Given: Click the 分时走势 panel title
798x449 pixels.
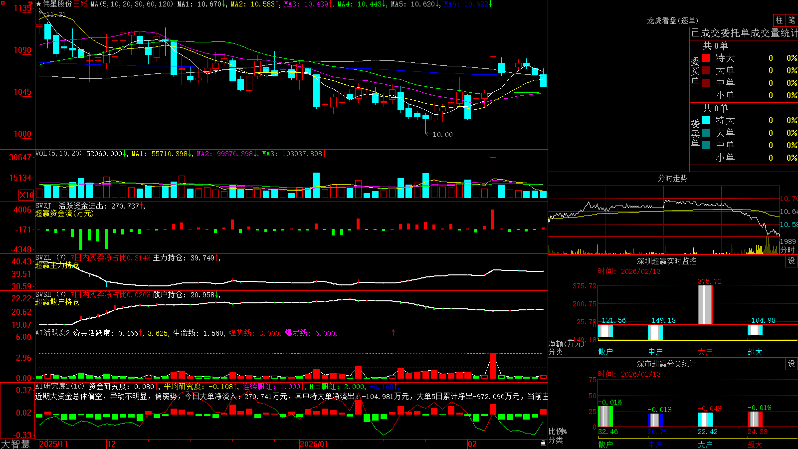Looking at the screenshot, I should tap(672, 178).
